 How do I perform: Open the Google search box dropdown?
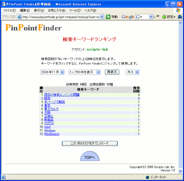click(151, 17)
